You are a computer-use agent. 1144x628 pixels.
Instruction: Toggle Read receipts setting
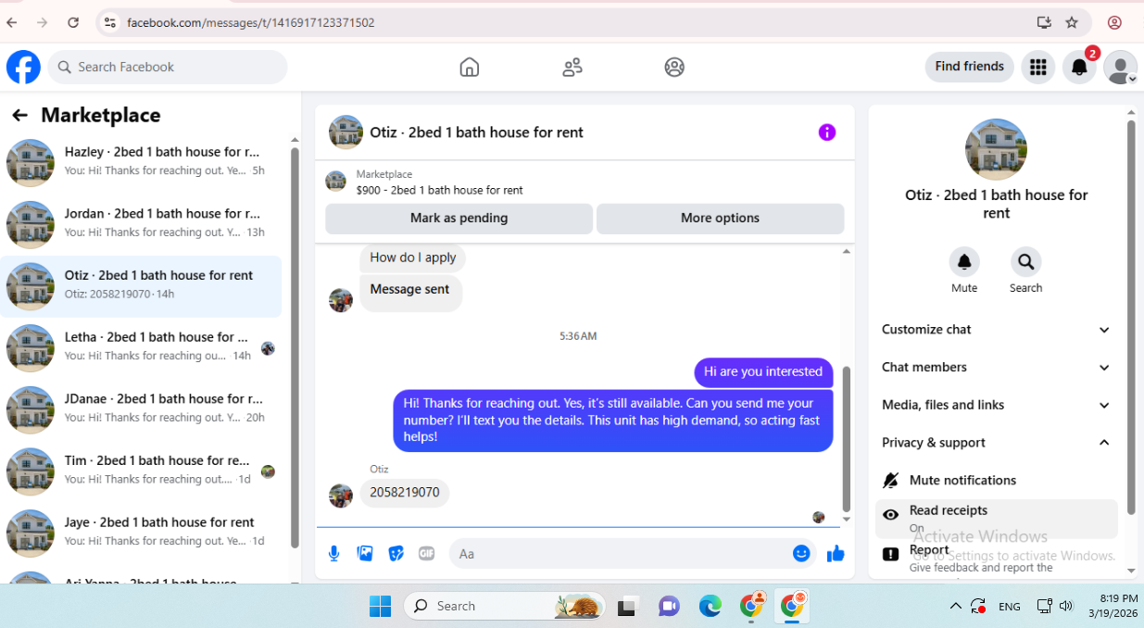point(997,519)
